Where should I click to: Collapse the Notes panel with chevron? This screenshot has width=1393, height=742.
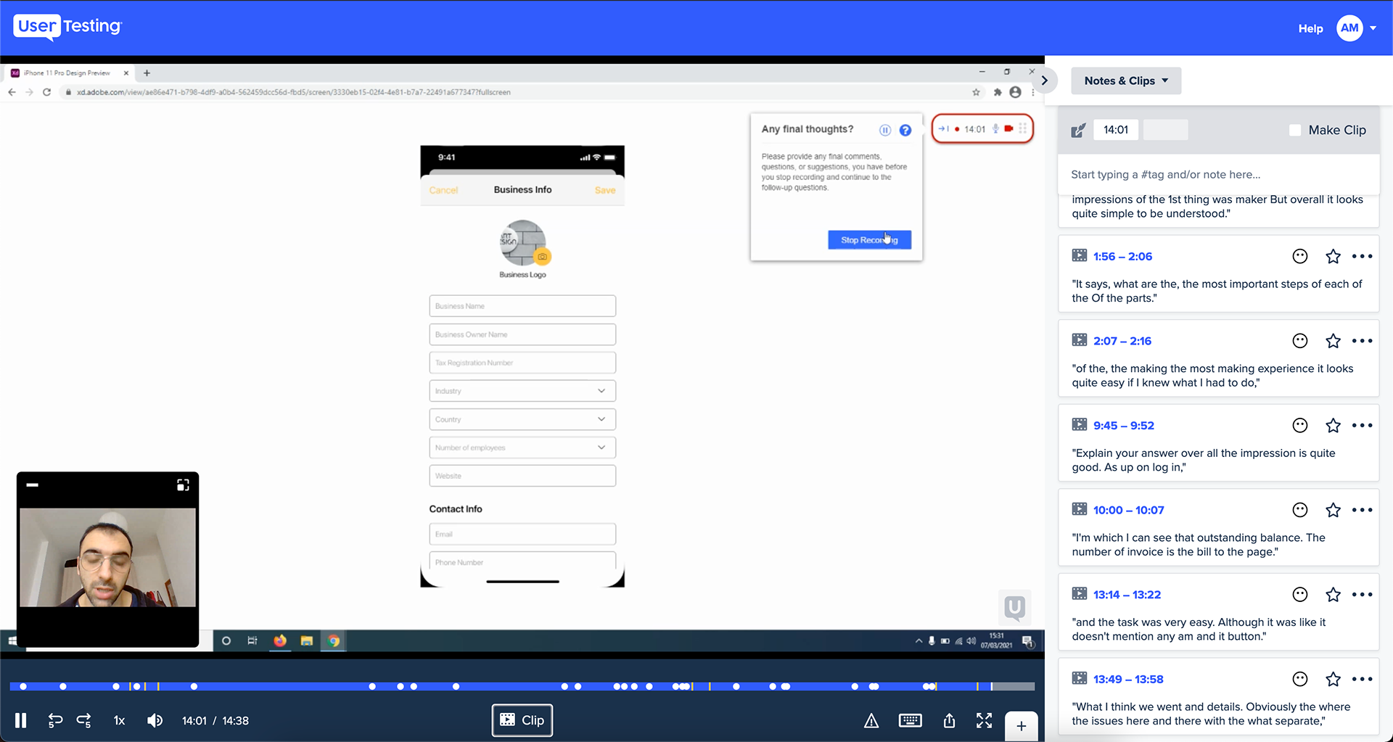(1045, 81)
